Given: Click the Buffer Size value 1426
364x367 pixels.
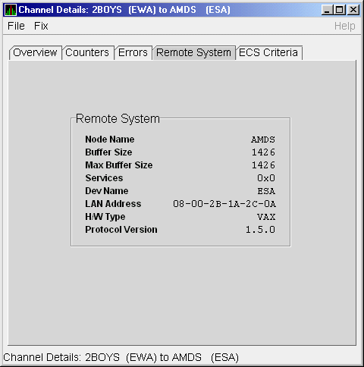Looking at the screenshot, I should (x=263, y=152).
